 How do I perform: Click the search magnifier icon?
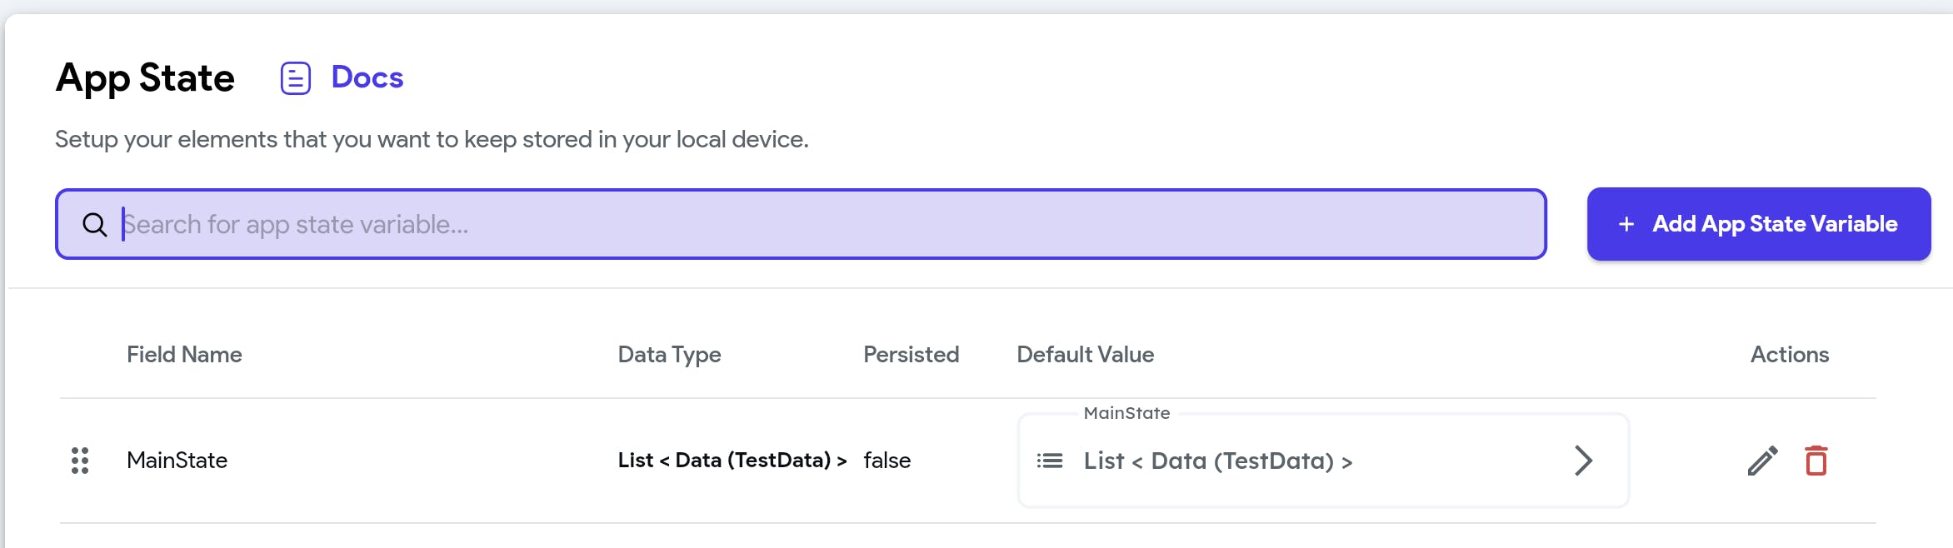pyautogui.click(x=94, y=225)
